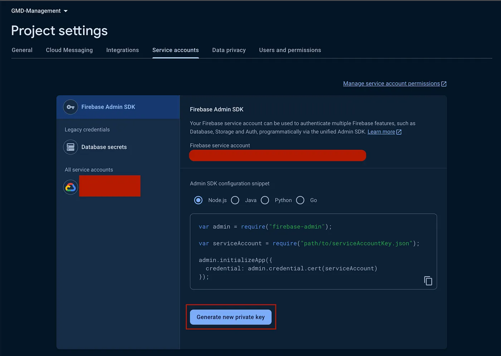Click the Firebase Admin SDK key icon
Viewport: 501px width, 356px height.
click(x=70, y=107)
